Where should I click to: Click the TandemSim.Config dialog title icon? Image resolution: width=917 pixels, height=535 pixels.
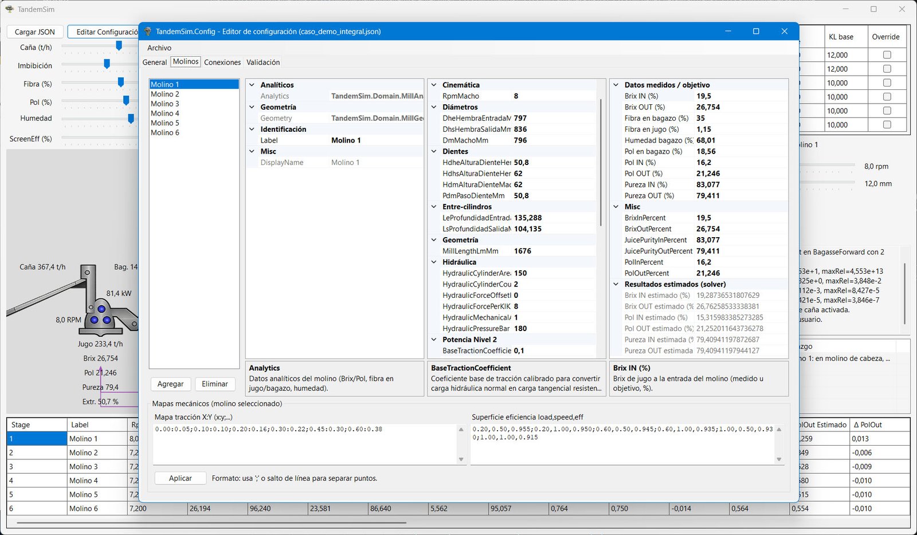pyautogui.click(x=148, y=32)
